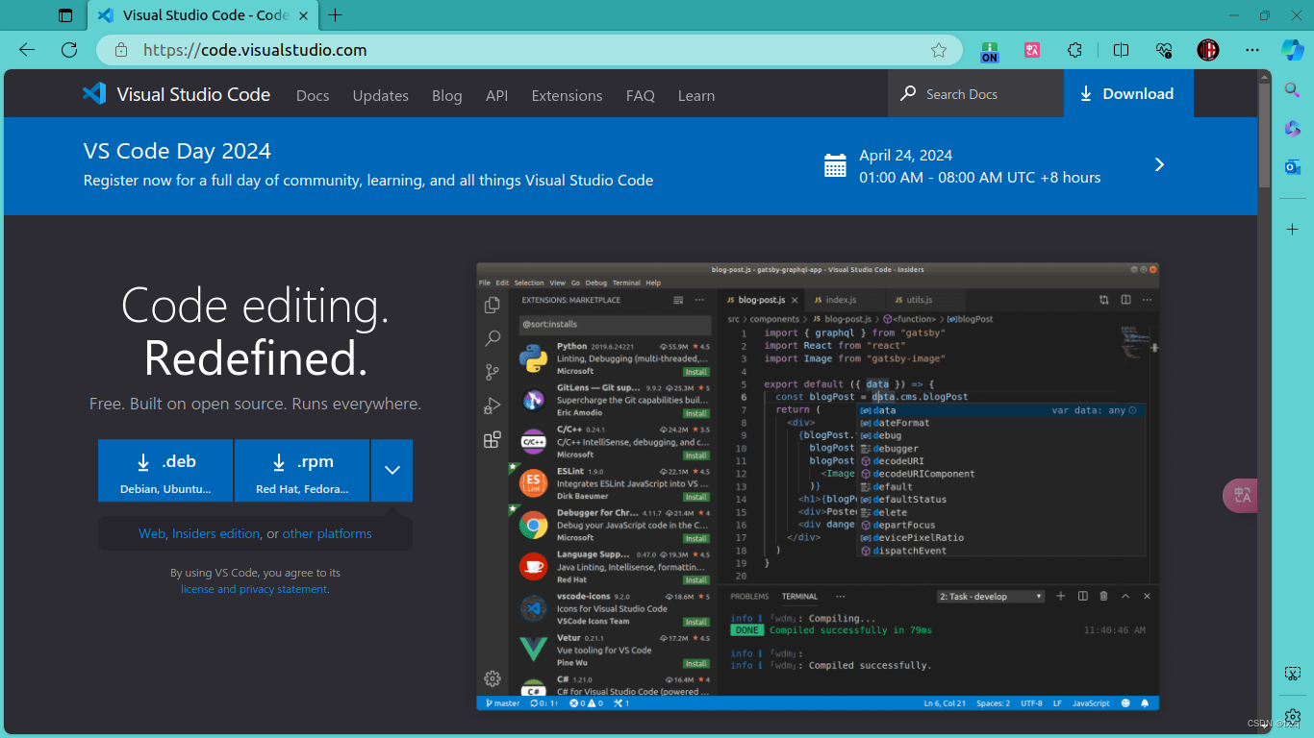
Task: Open the Edge sidebar Search icon
Action: [1293, 90]
